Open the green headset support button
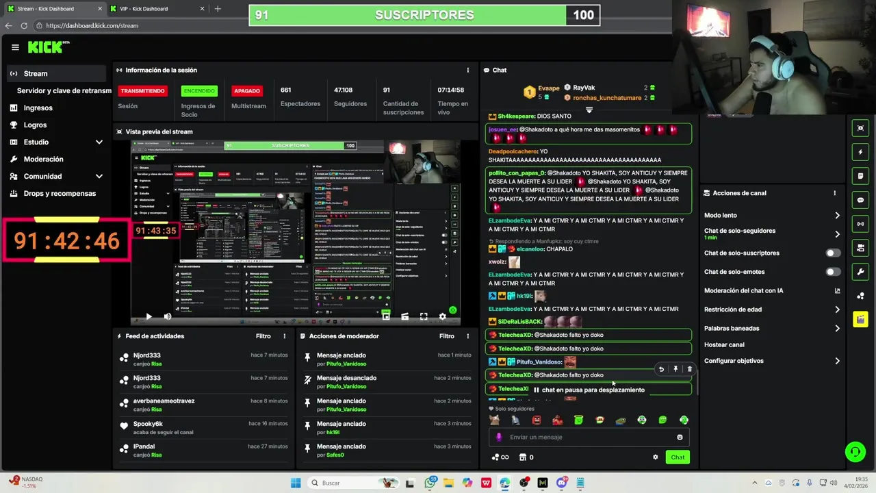 (x=855, y=452)
